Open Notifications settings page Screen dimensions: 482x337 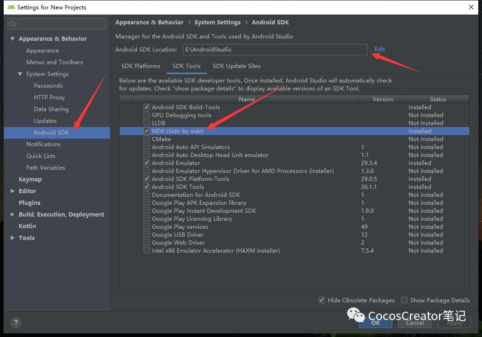click(x=43, y=144)
